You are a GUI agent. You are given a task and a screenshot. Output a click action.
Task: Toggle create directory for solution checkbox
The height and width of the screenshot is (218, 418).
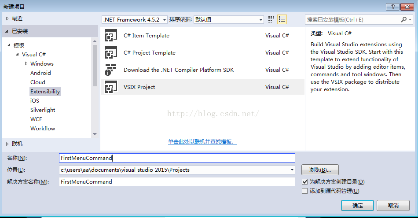coord(305,182)
